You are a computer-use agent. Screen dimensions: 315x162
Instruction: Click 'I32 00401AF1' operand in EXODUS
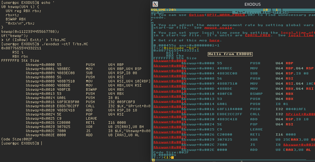(x=291, y=109)
